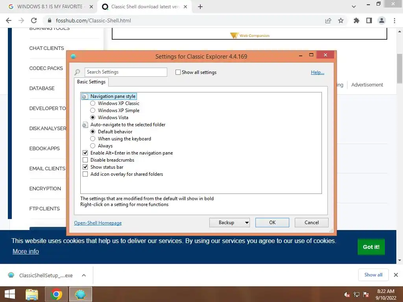Click Chrome icon in the taskbar
This screenshot has width=403, height=302.
[56, 294]
